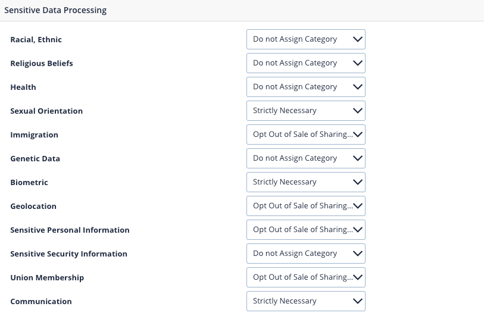484x319 pixels.
Task: Open the Sensitive Personal Information dropdown
Action: pyautogui.click(x=305, y=230)
